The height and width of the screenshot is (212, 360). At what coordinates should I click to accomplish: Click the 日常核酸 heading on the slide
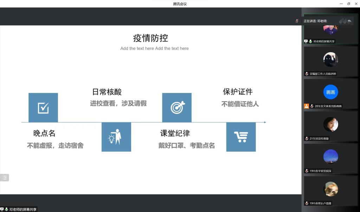click(107, 92)
